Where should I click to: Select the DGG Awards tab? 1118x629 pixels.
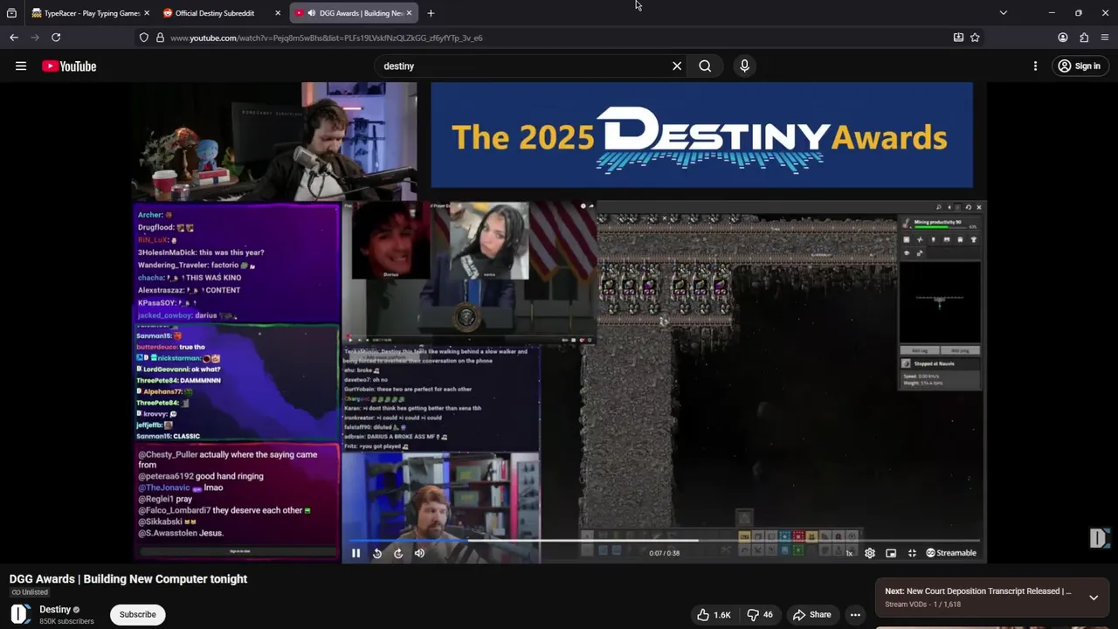[353, 13]
